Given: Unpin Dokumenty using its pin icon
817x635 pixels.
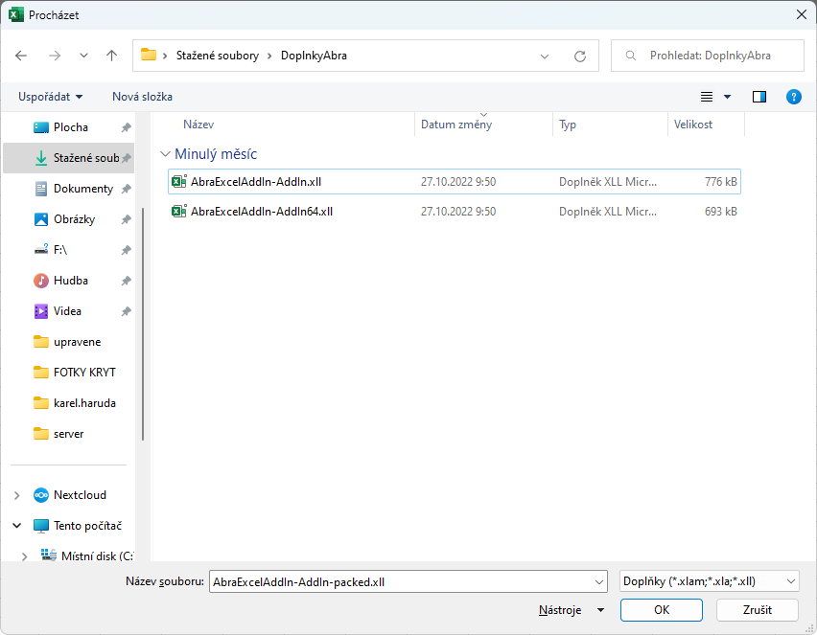Looking at the screenshot, I should (126, 189).
